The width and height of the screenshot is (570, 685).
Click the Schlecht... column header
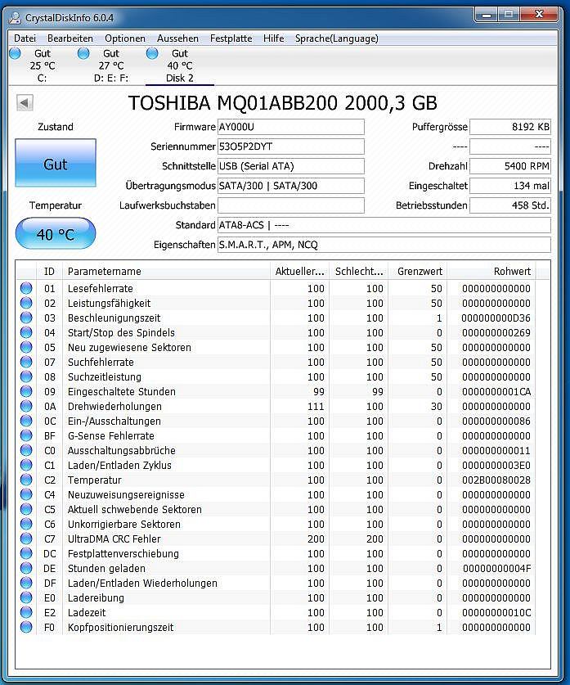[x=359, y=271]
